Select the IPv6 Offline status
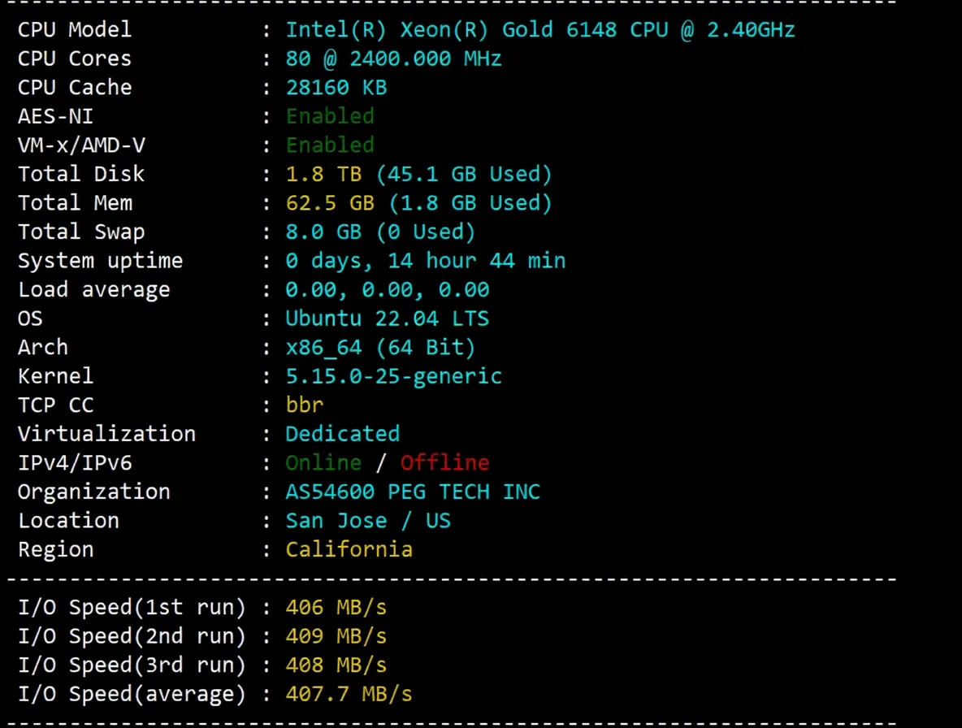This screenshot has height=728, width=962. click(444, 462)
